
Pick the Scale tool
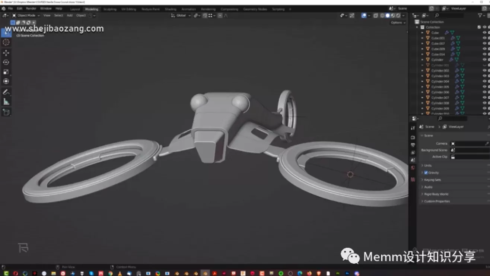pos(6,72)
